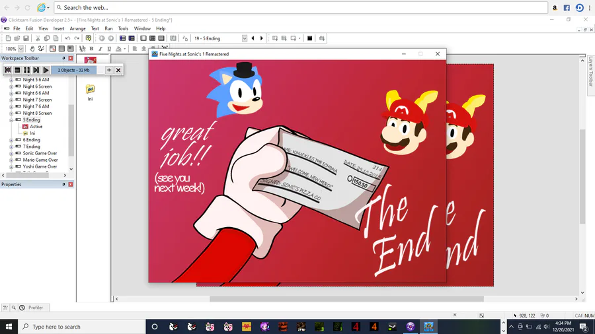The width and height of the screenshot is (595, 334).
Task: Pin the Properties panel
Action: (x=63, y=184)
